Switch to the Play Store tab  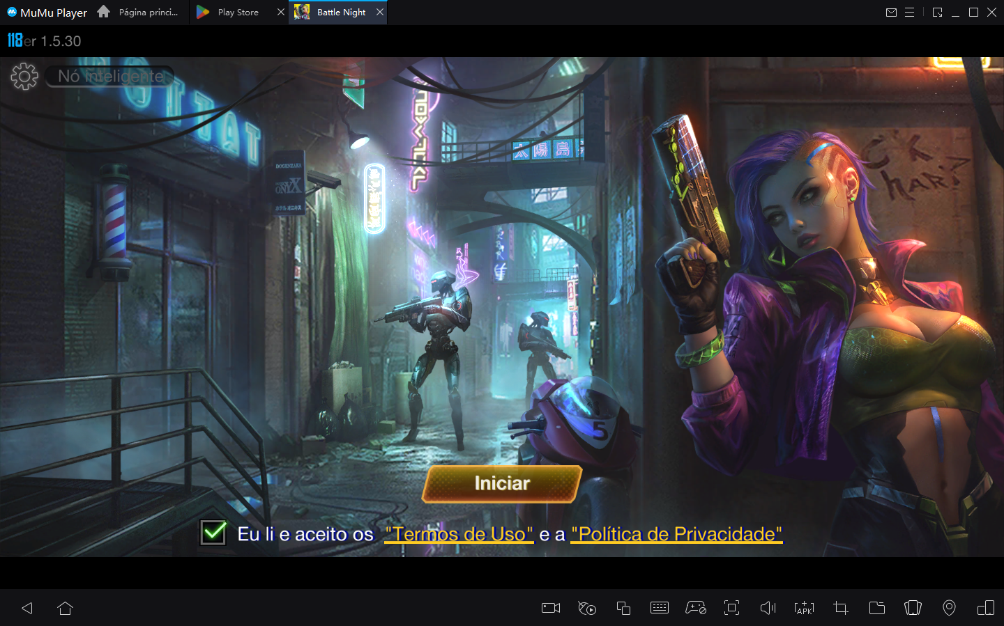point(237,12)
